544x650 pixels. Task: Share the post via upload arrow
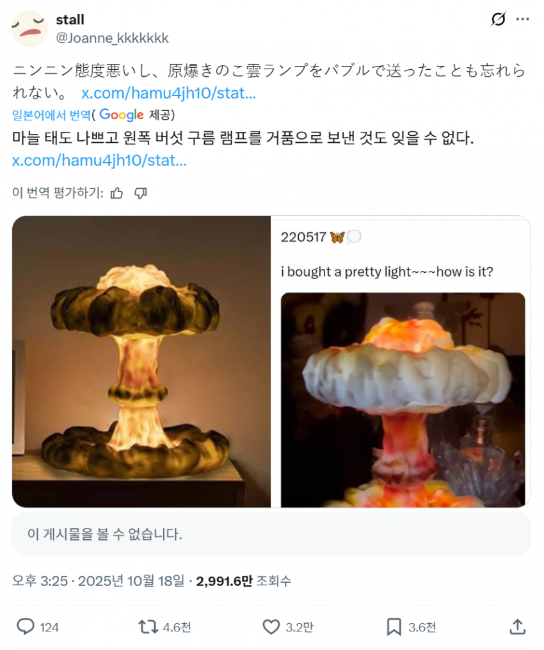click(x=518, y=626)
